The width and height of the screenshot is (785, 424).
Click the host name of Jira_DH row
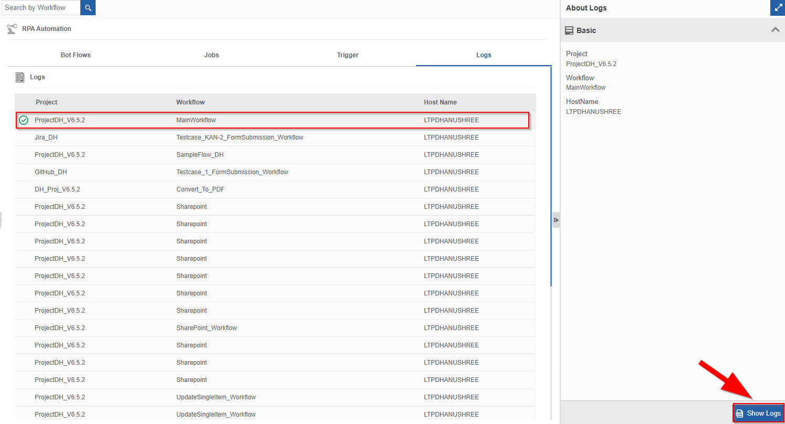(452, 137)
